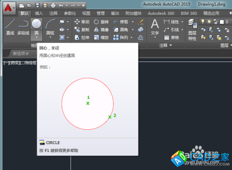Open 图层特性 Layer Properties manager

(192, 29)
